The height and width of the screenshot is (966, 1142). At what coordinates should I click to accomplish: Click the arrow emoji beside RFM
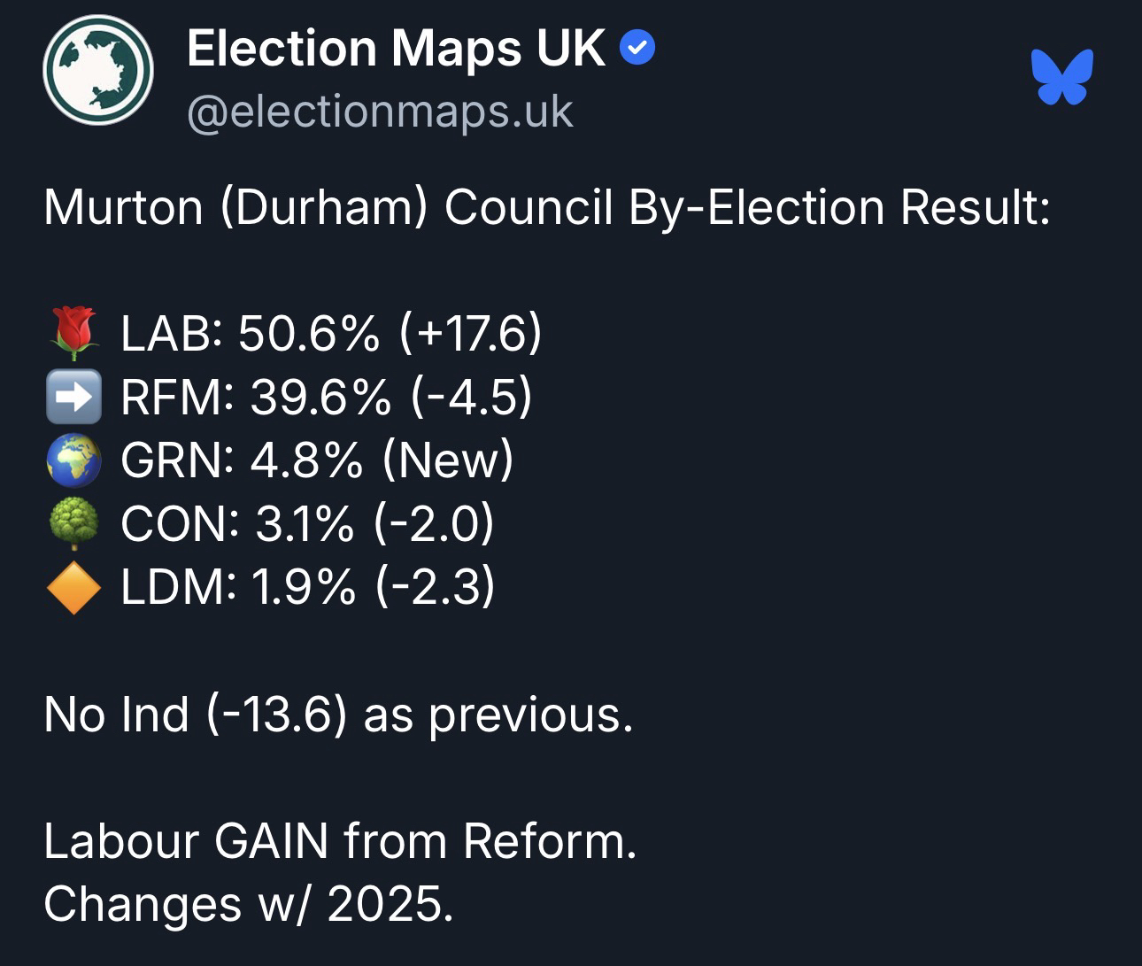click(x=73, y=397)
